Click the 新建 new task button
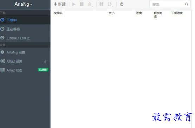 [60, 4]
